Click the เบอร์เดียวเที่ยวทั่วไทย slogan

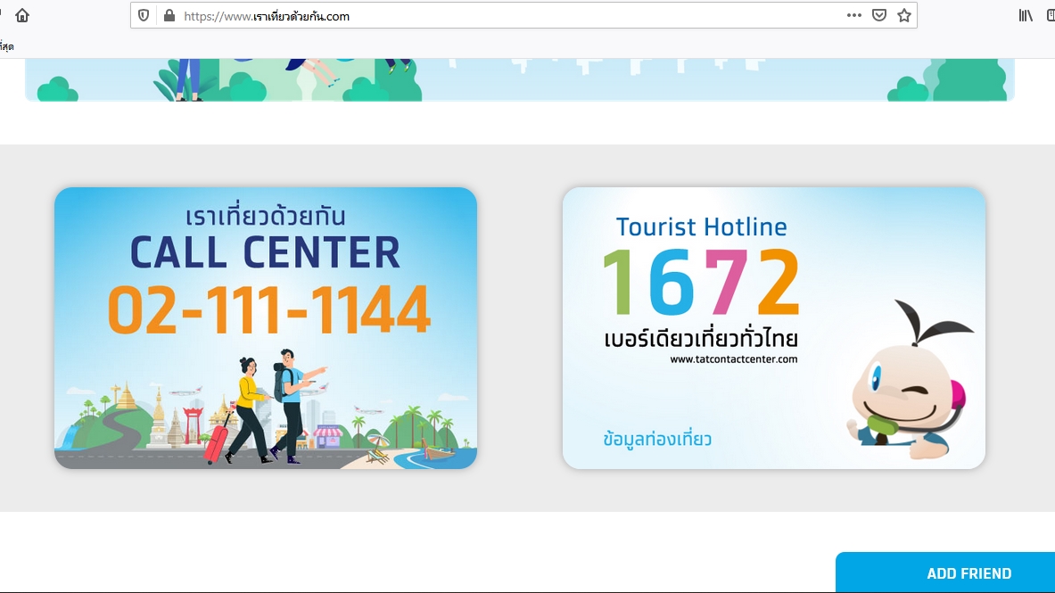(700, 338)
